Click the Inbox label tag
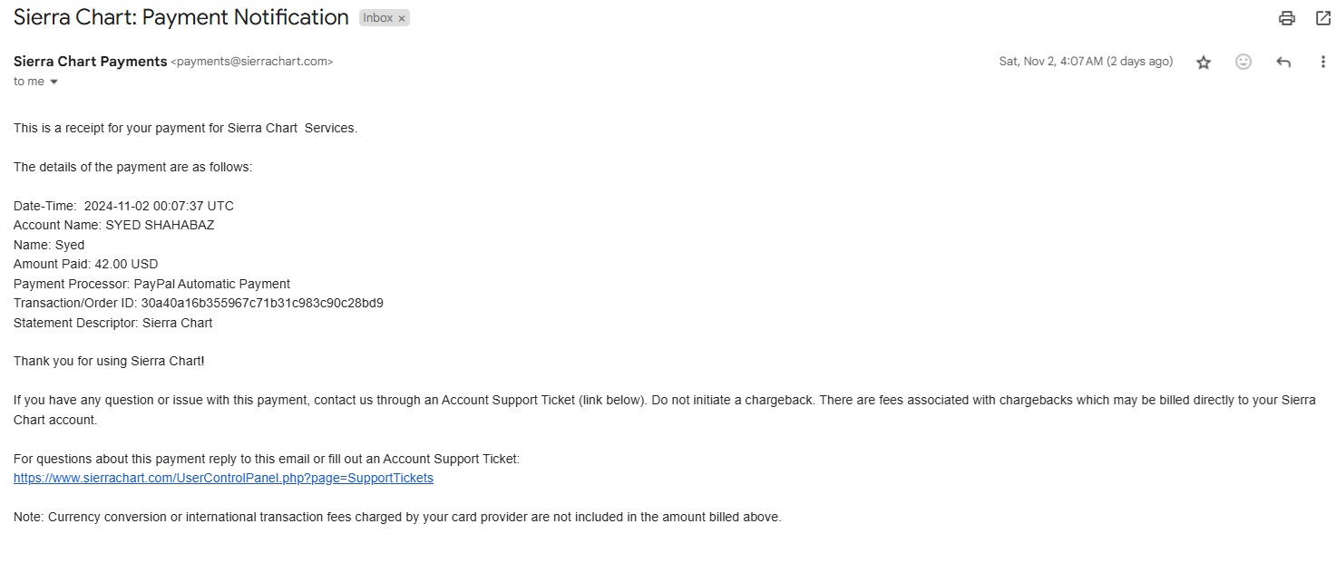 click(x=377, y=18)
